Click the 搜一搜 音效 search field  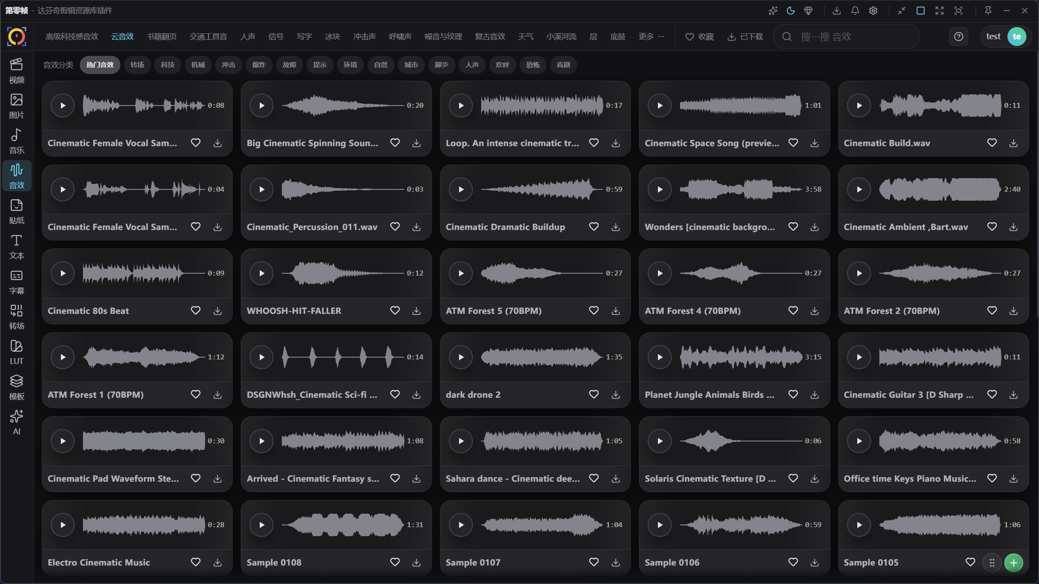pos(846,37)
